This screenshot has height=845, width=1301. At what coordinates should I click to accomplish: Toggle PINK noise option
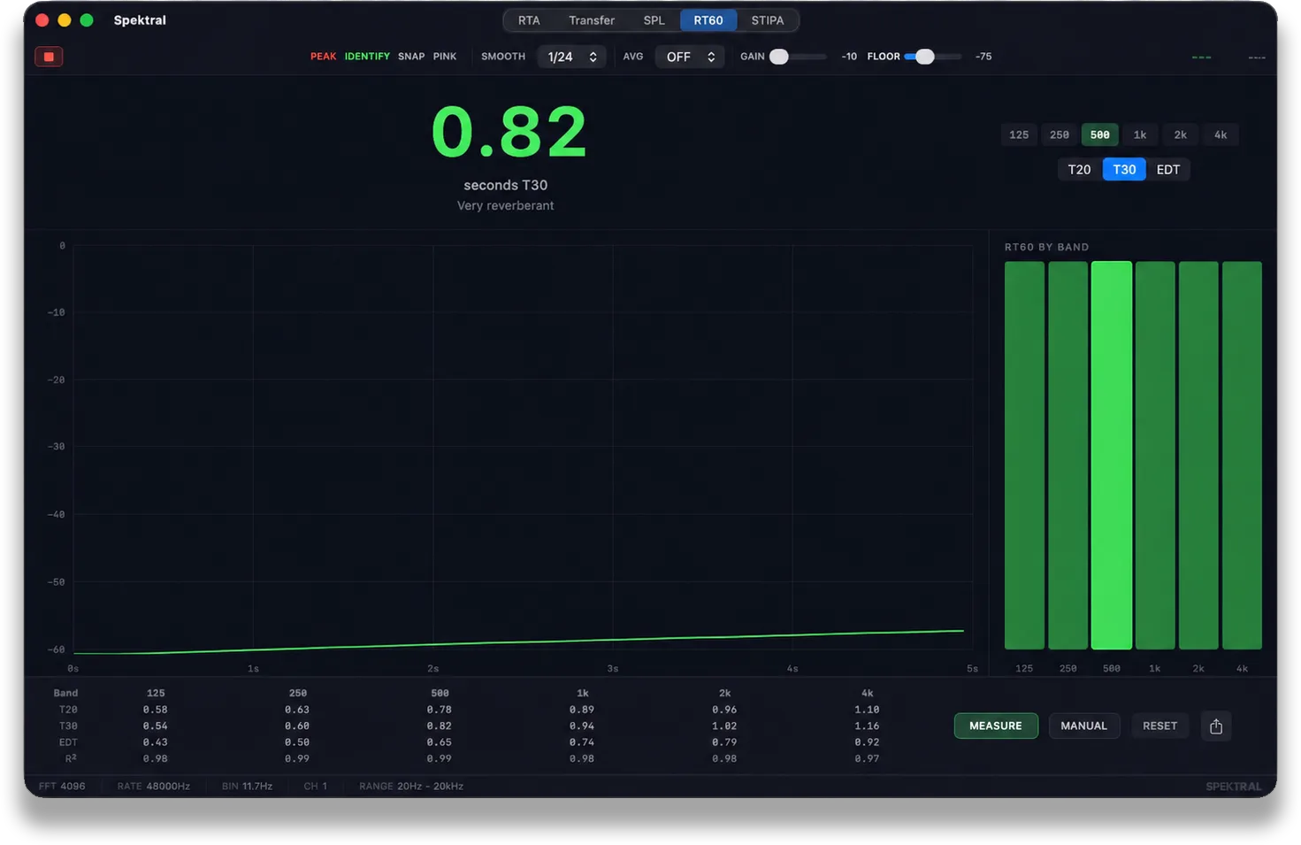point(445,57)
